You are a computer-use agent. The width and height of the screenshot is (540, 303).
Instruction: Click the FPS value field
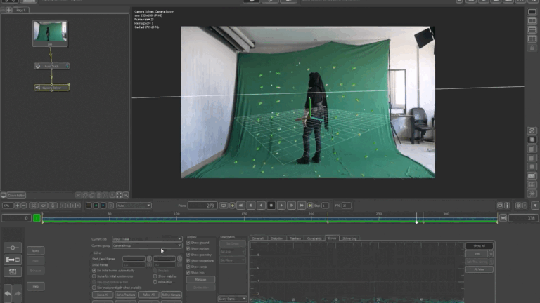[x=347, y=206]
